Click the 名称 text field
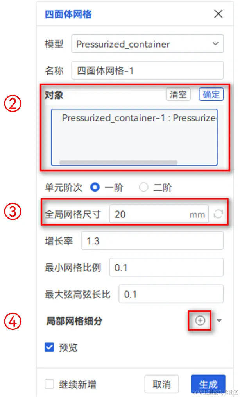 click(x=147, y=70)
